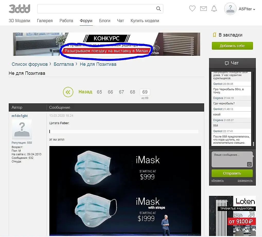Click Genkot 20:55:35 chat author name
The width and height of the screenshot is (262, 237).
coord(218,84)
